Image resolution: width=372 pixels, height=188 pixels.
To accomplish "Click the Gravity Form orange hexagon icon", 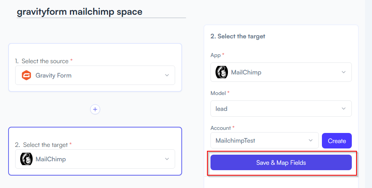I will (26, 75).
